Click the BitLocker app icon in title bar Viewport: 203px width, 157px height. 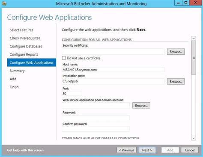coord(4,3)
